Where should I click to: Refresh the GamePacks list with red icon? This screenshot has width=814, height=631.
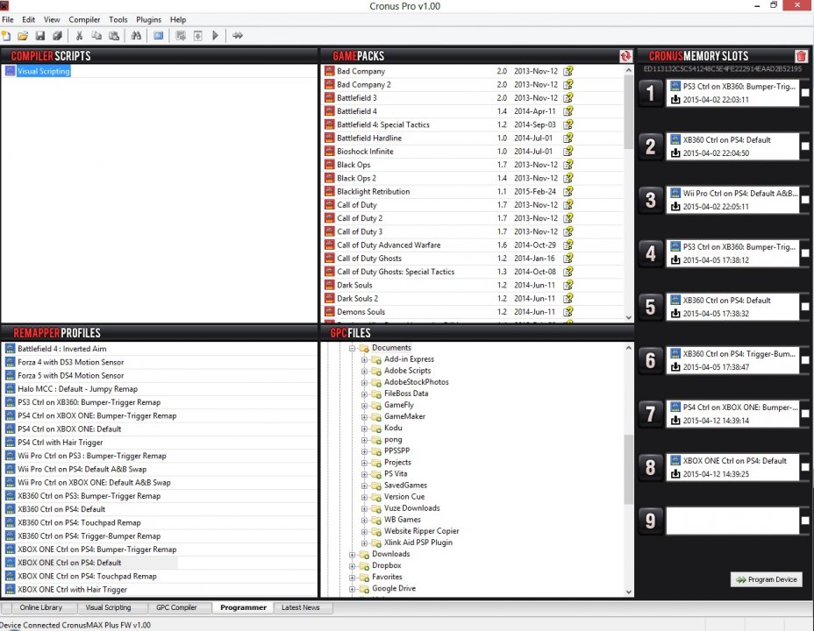point(625,56)
